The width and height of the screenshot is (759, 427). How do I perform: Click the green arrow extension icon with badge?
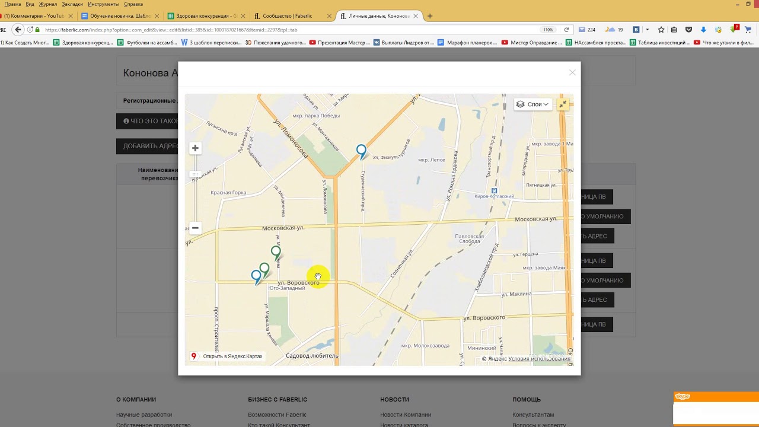click(735, 29)
